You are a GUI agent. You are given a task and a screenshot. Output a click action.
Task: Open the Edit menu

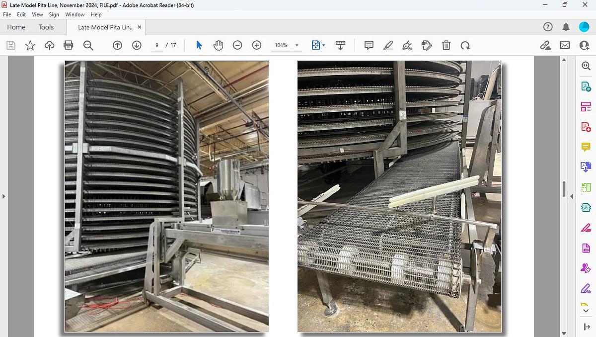21,14
